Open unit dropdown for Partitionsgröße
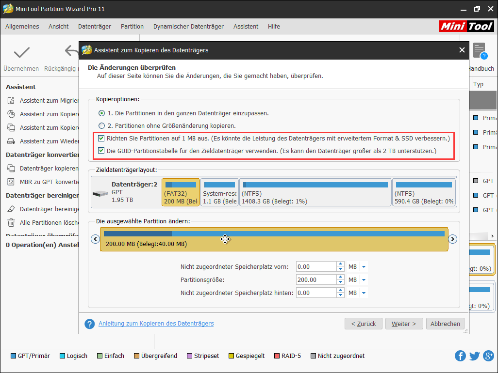 pyautogui.click(x=364, y=280)
